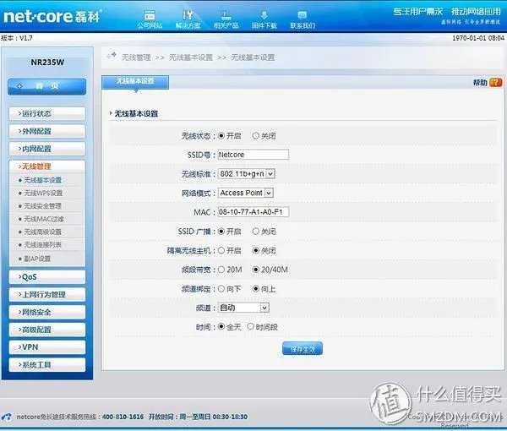Image resolution: width=507 pixels, height=431 pixels.
Task: Expand the 上网行为管理 menu
Action: click(47, 295)
